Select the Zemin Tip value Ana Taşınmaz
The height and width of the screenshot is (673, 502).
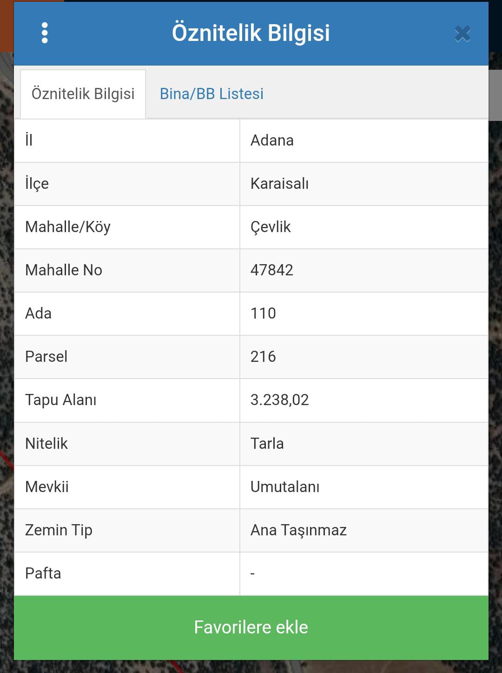[298, 530]
